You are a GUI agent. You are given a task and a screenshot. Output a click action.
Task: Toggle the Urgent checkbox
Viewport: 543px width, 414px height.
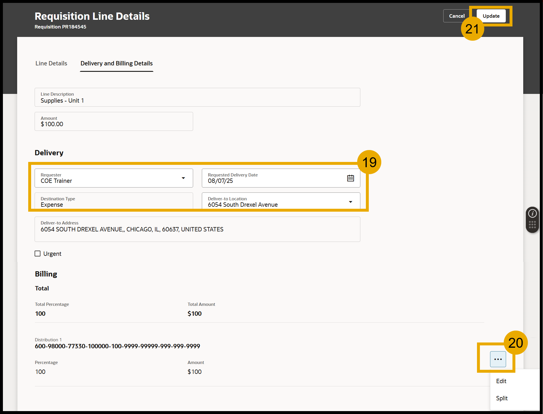coord(38,254)
